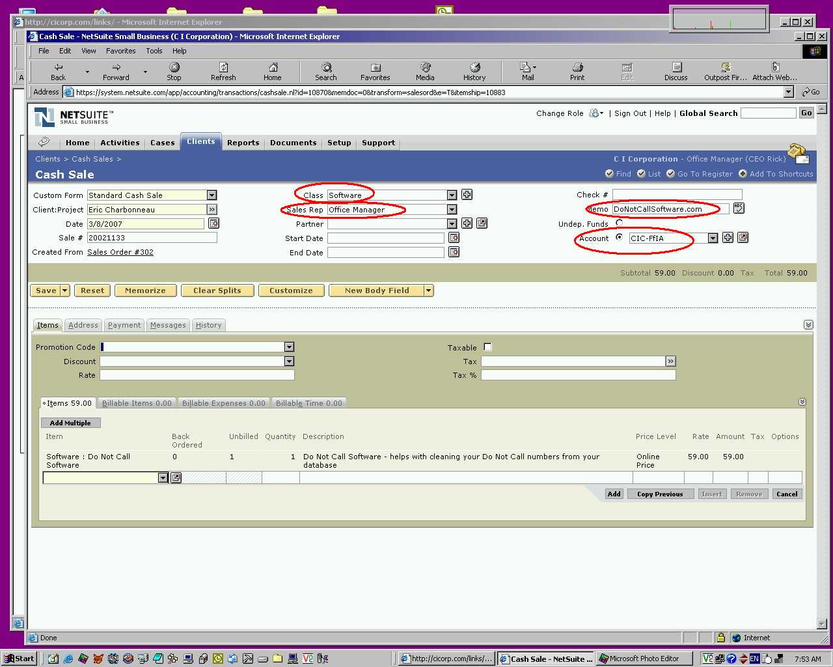This screenshot has width=833, height=667.
Task: Open the date picker calendar icon beside Date
Action: pos(213,223)
